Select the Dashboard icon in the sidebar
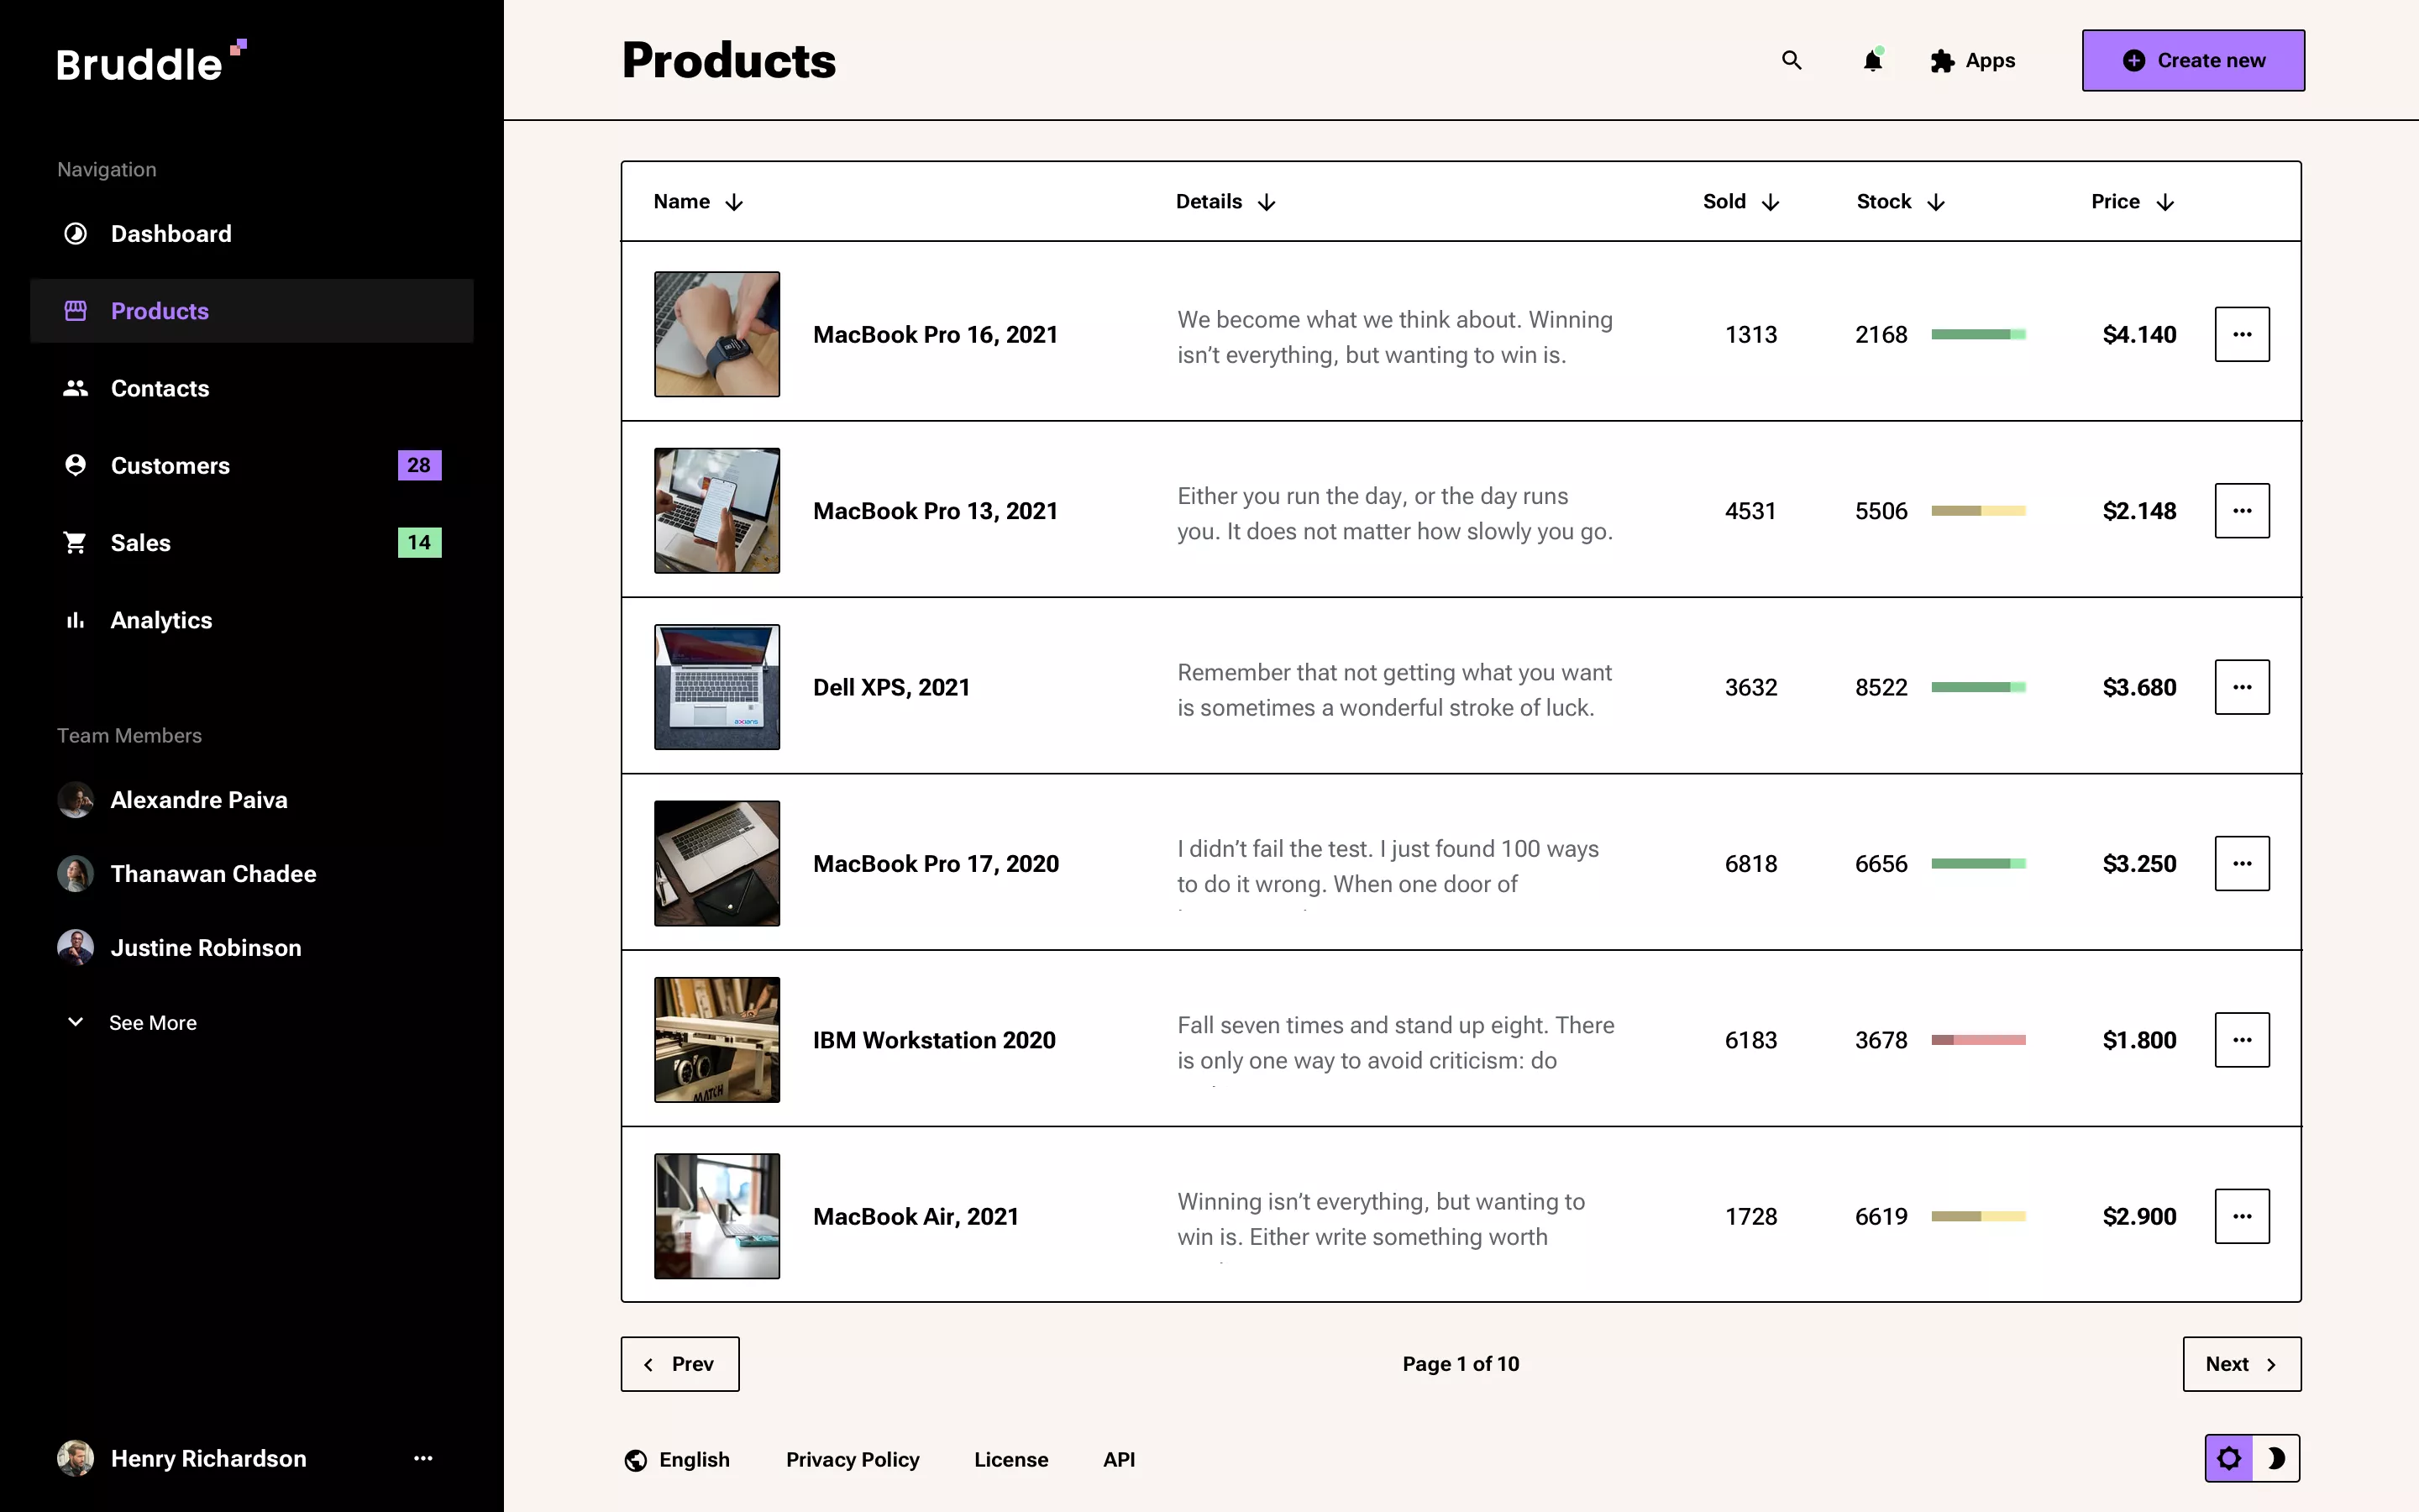Image resolution: width=2419 pixels, height=1512 pixels. tap(75, 233)
